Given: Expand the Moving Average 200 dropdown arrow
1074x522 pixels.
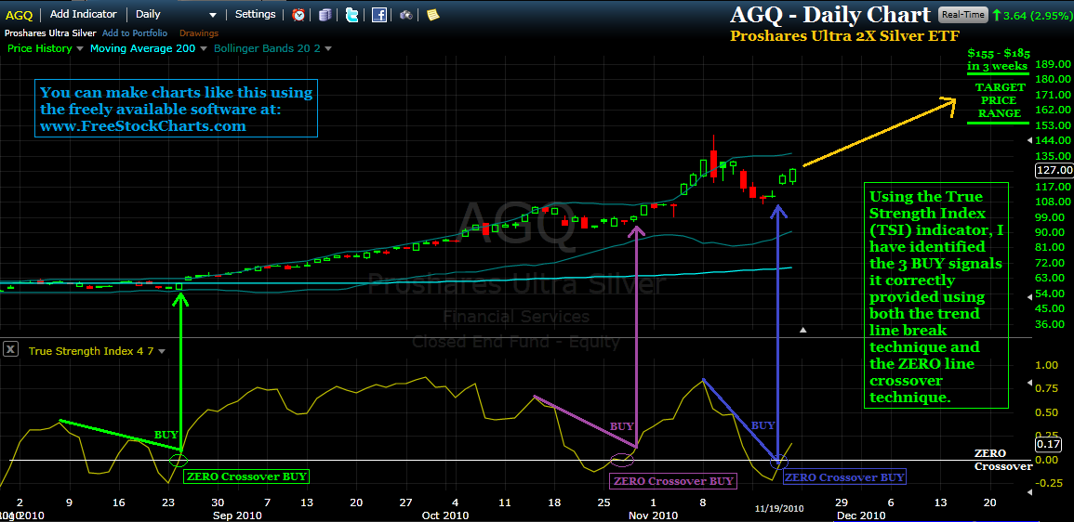Looking at the screenshot, I should 205,48.
